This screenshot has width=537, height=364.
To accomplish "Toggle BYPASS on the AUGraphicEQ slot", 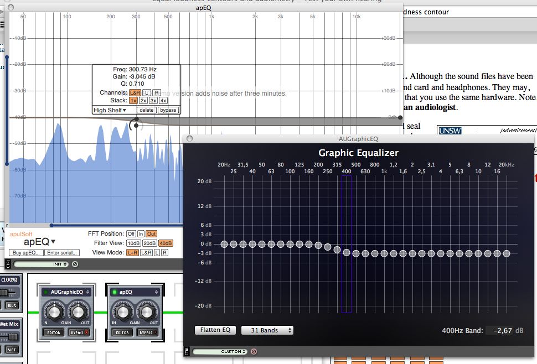I will (79, 332).
